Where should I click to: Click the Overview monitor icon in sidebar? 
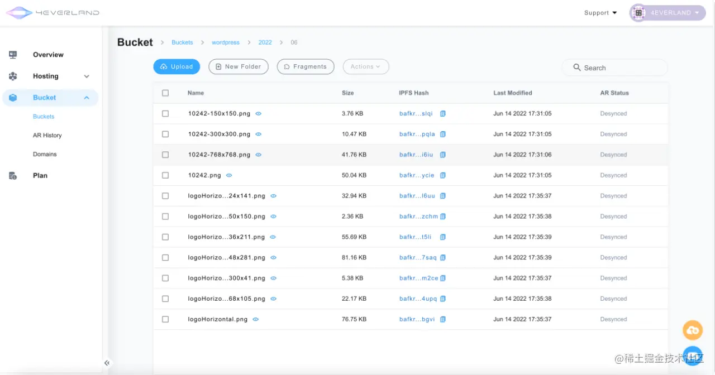13,55
